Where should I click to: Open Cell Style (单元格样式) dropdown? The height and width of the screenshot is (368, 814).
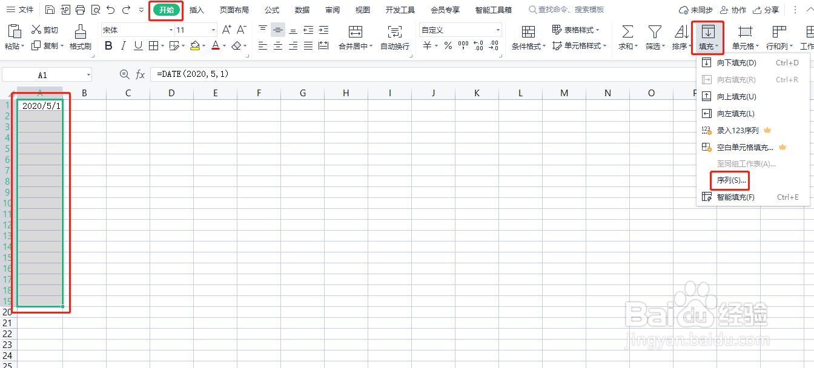click(x=580, y=45)
